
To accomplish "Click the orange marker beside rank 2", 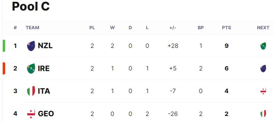I will coord(4,68).
